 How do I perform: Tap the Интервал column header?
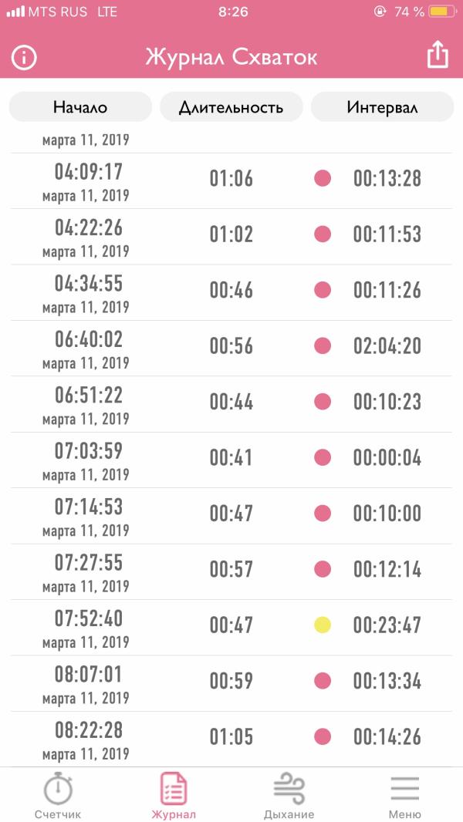tap(382, 107)
